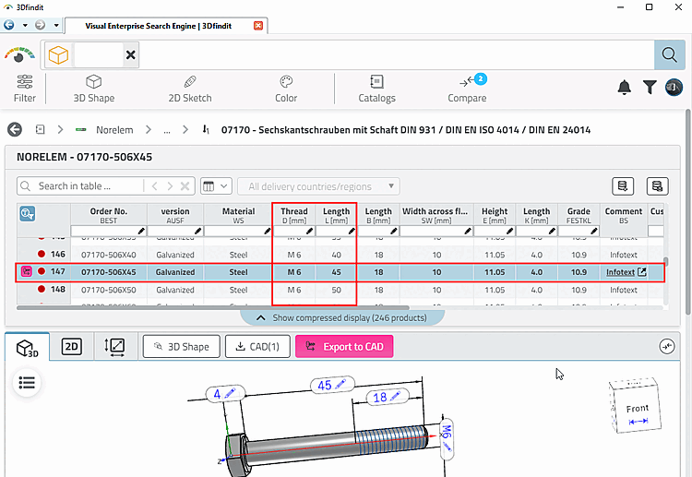Open the dimensions view tab
Image resolution: width=692 pixels, height=477 pixels.
point(114,347)
